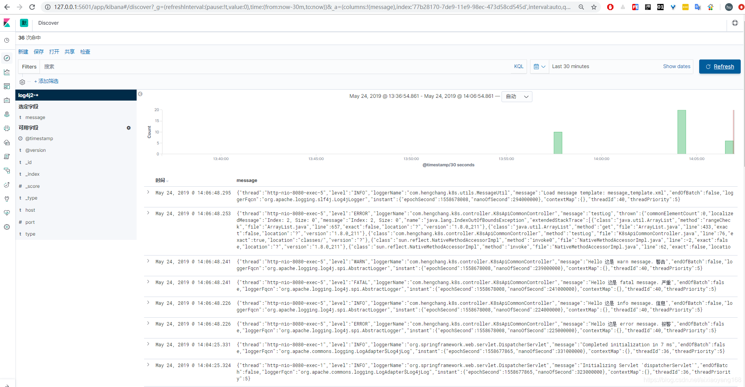Collapse the field sidebar arrow
The image size is (745, 387).
coord(140,94)
